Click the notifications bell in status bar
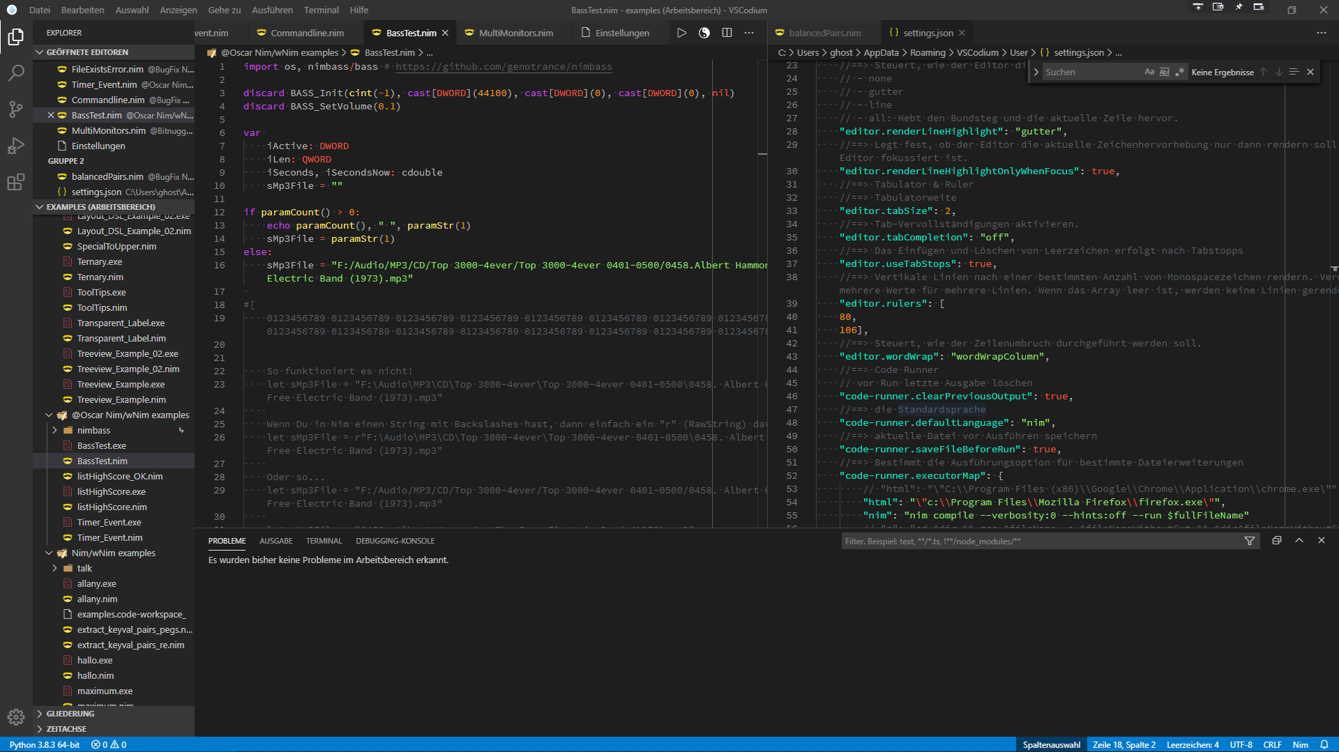Viewport: 1339px width, 752px height. pyautogui.click(x=1324, y=744)
